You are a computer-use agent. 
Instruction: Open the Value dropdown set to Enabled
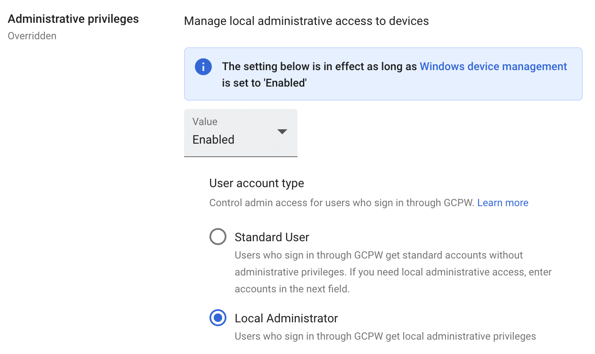(x=241, y=133)
